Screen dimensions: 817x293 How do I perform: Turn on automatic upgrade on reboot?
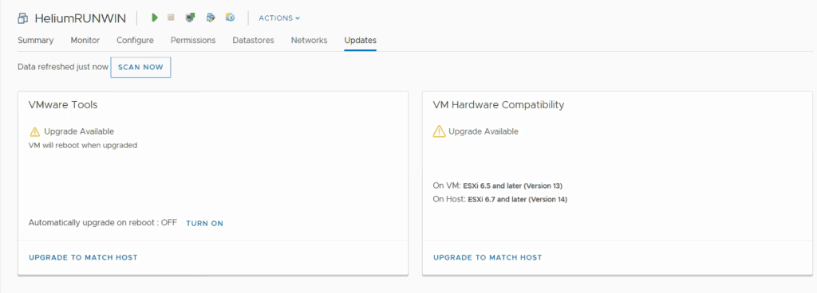tap(205, 224)
